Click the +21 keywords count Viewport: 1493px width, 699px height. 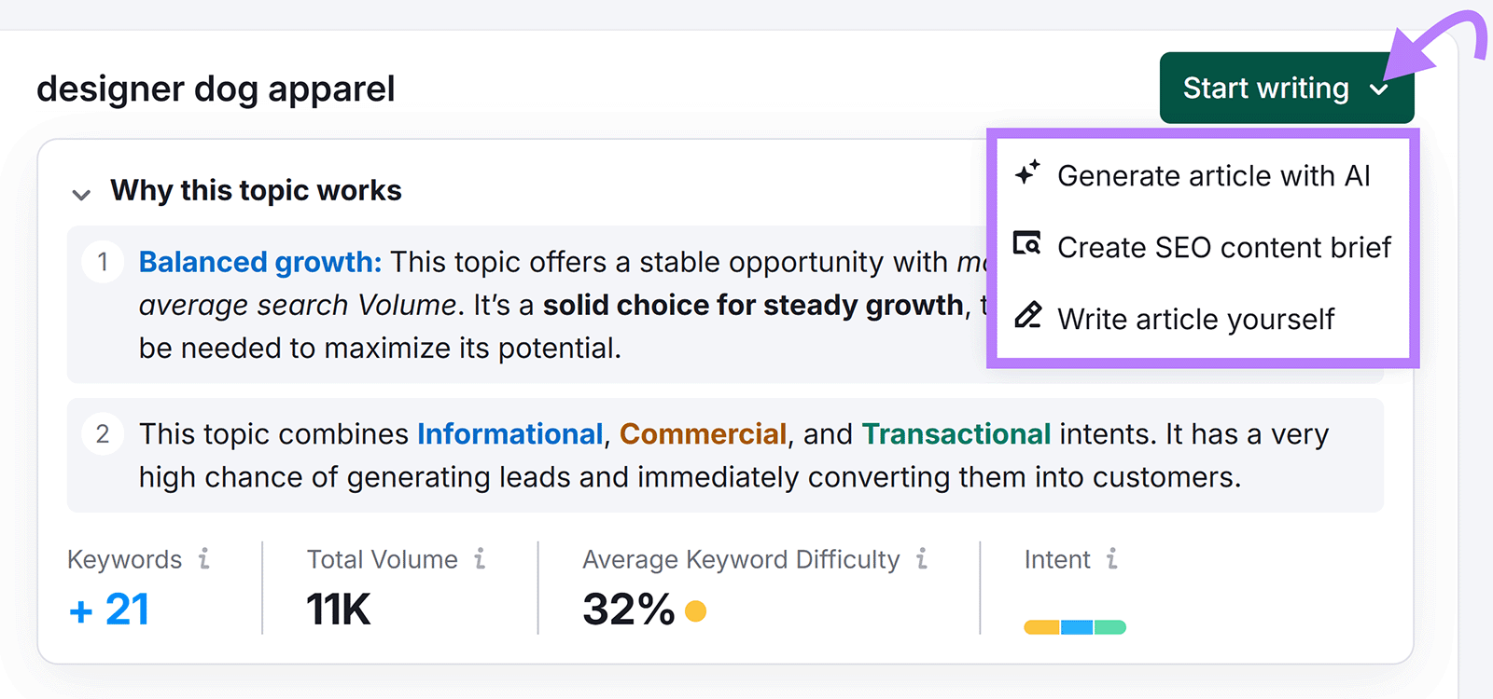(x=107, y=610)
